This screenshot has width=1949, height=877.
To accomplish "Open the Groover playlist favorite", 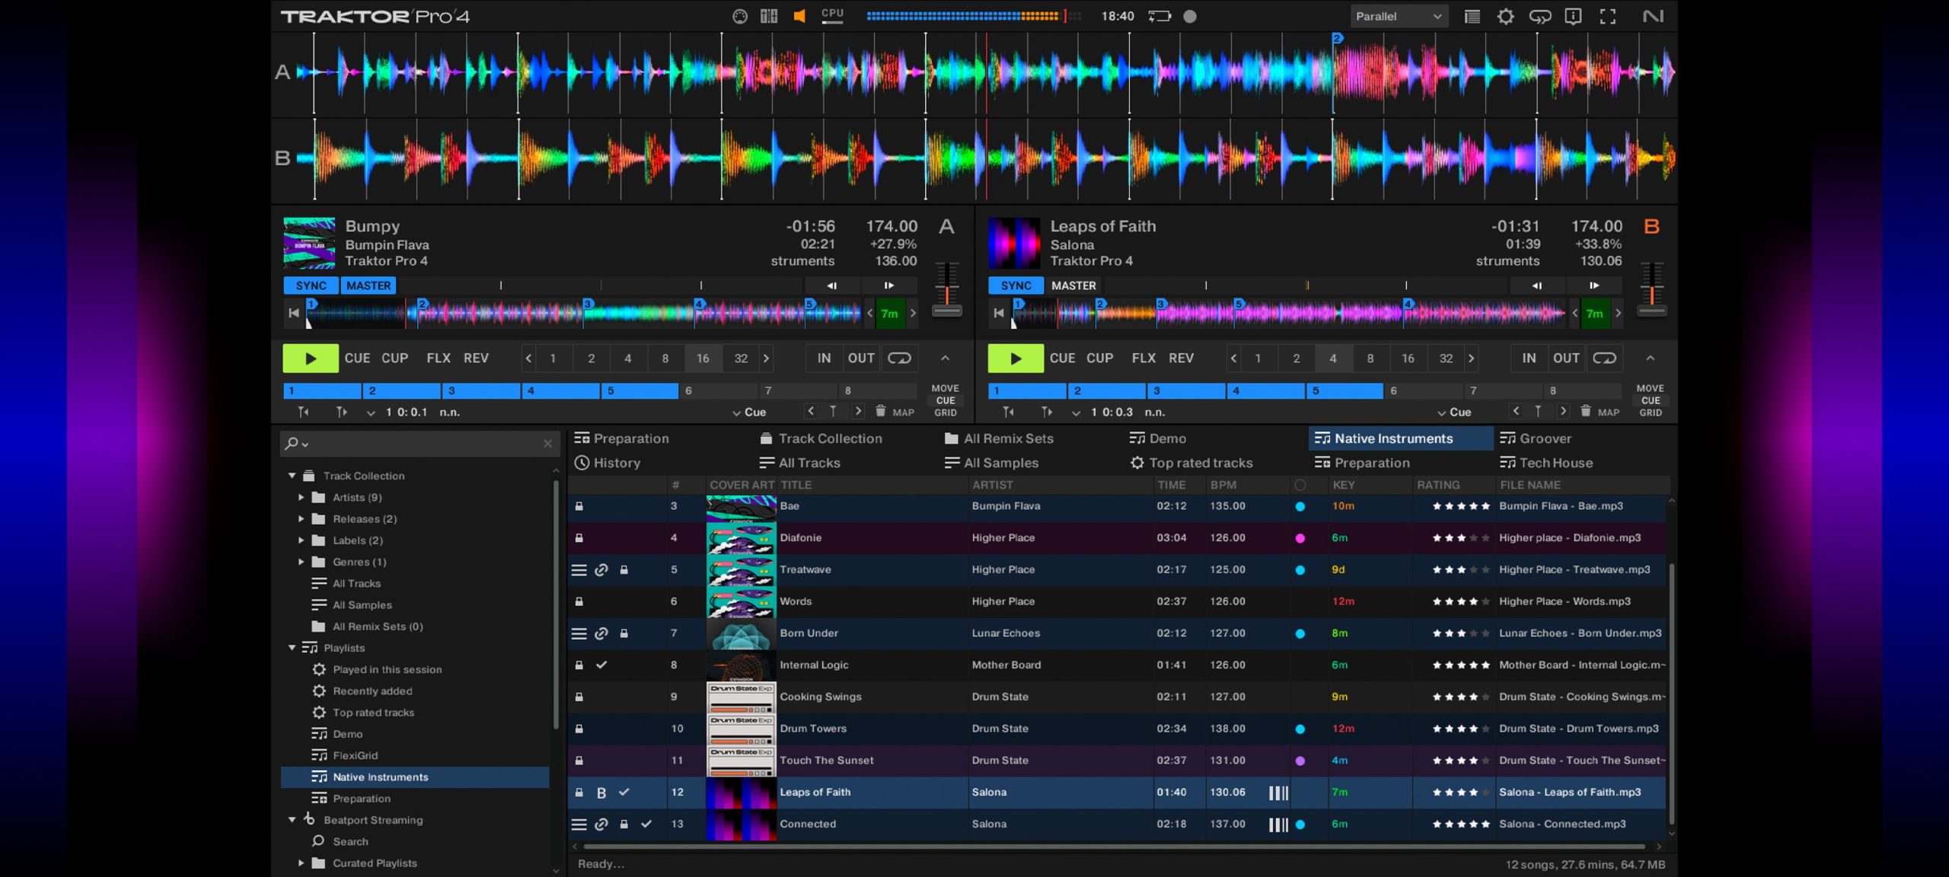I will (1545, 438).
